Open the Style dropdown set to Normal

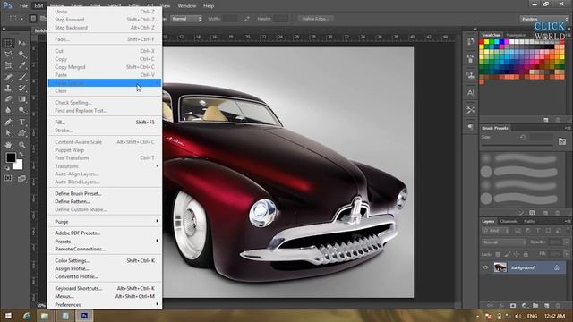click(186, 19)
